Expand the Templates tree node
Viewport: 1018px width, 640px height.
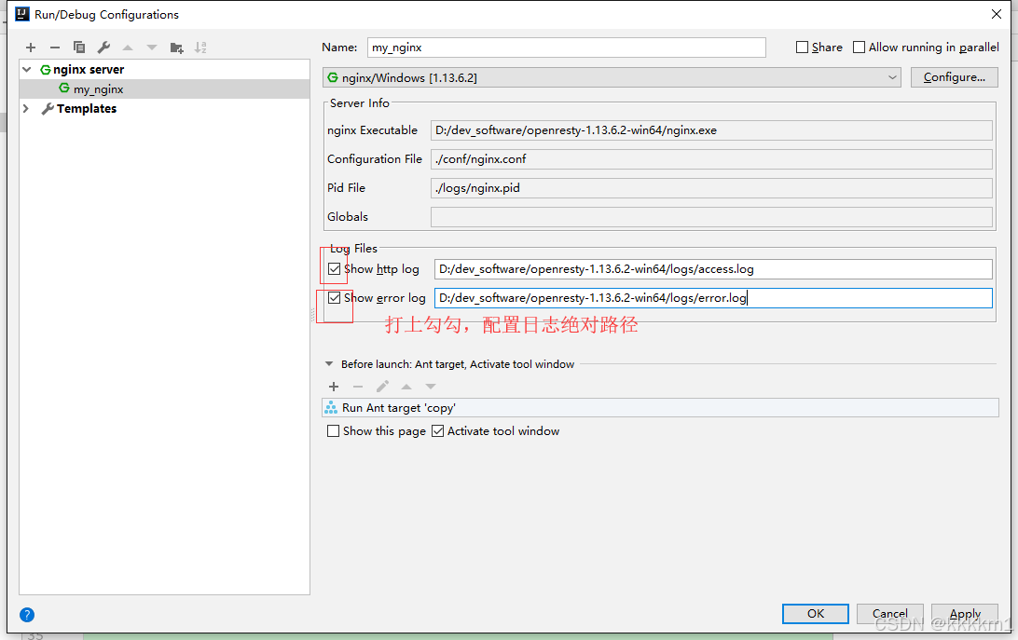pos(26,108)
